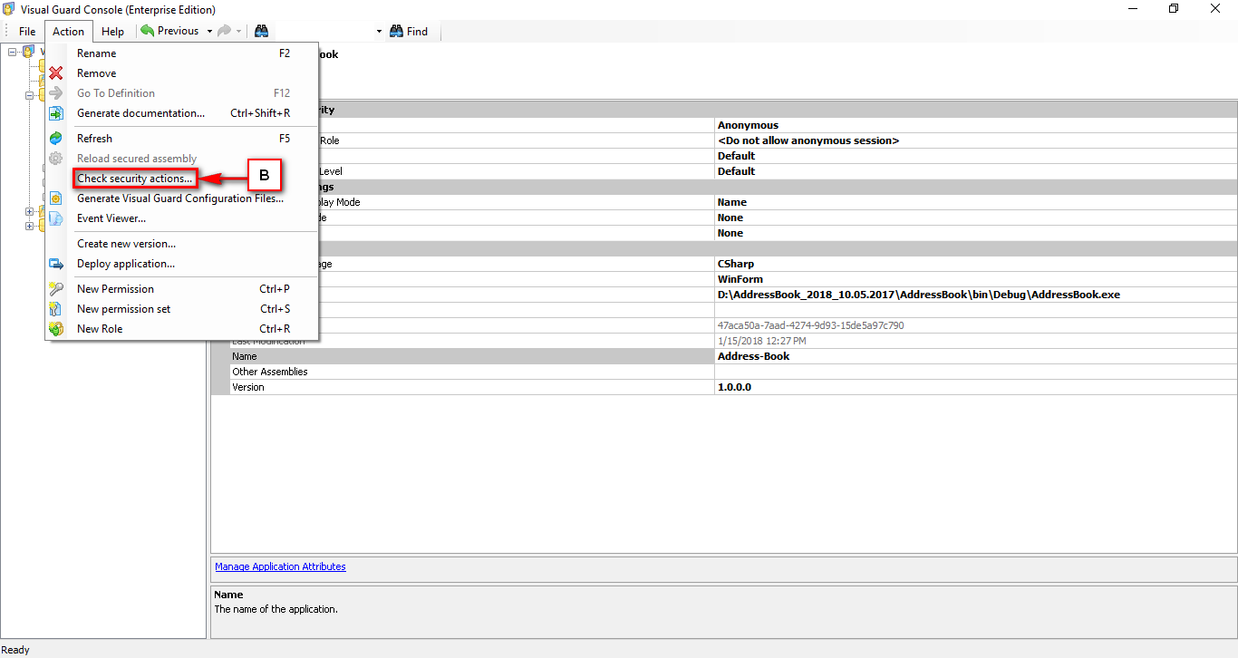The height and width of the screenshot is (658, 1238).
Task: Click the New permission set icon
Action: (56, 309)
